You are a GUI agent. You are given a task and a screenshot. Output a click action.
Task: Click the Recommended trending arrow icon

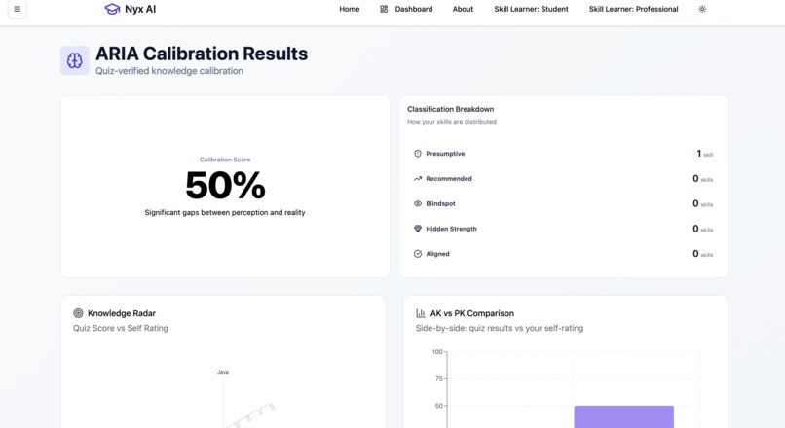pyautogui.click(x=418, y=179)
